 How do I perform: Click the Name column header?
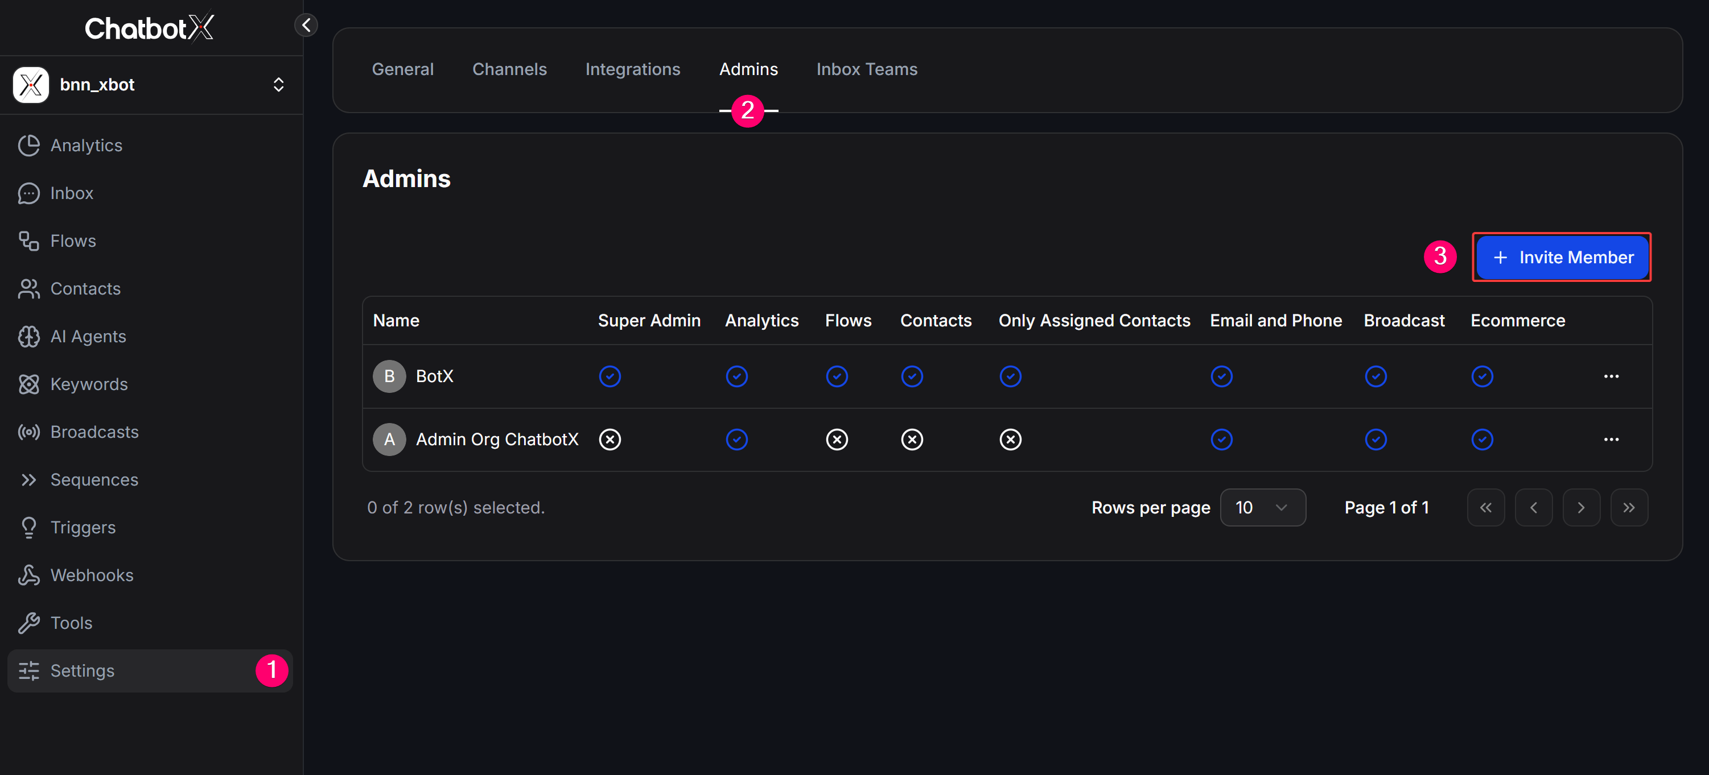pos(396,321)
